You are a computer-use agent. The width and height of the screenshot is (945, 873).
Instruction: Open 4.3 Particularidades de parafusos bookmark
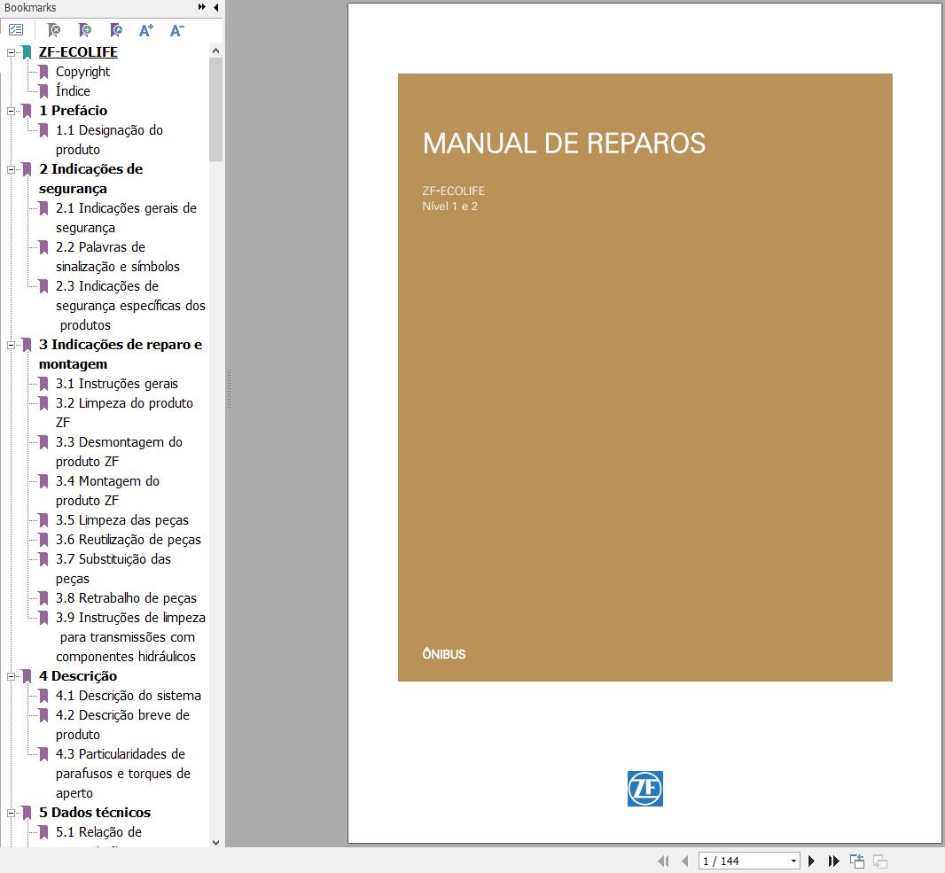[x=123, y=774]
